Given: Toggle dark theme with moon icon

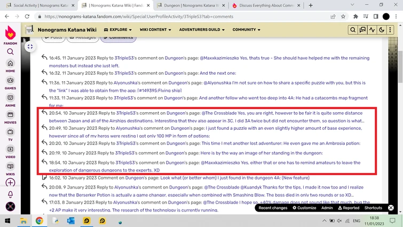Looking at the screenshot, I should point(382,30).
